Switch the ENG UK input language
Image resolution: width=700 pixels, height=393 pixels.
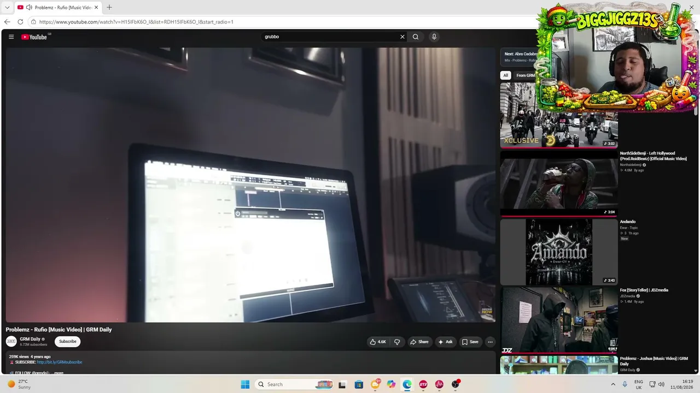click(x=639, y=384)
